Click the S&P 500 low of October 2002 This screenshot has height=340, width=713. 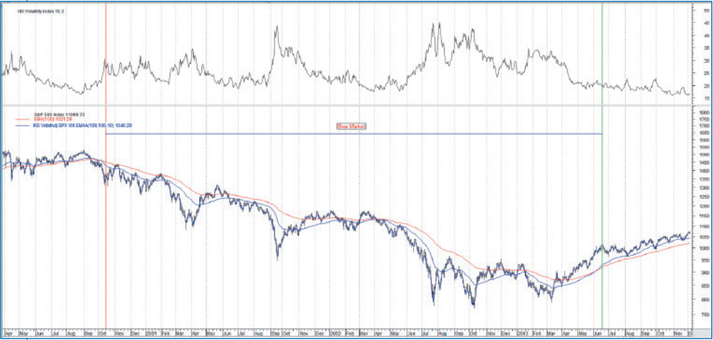474,307
